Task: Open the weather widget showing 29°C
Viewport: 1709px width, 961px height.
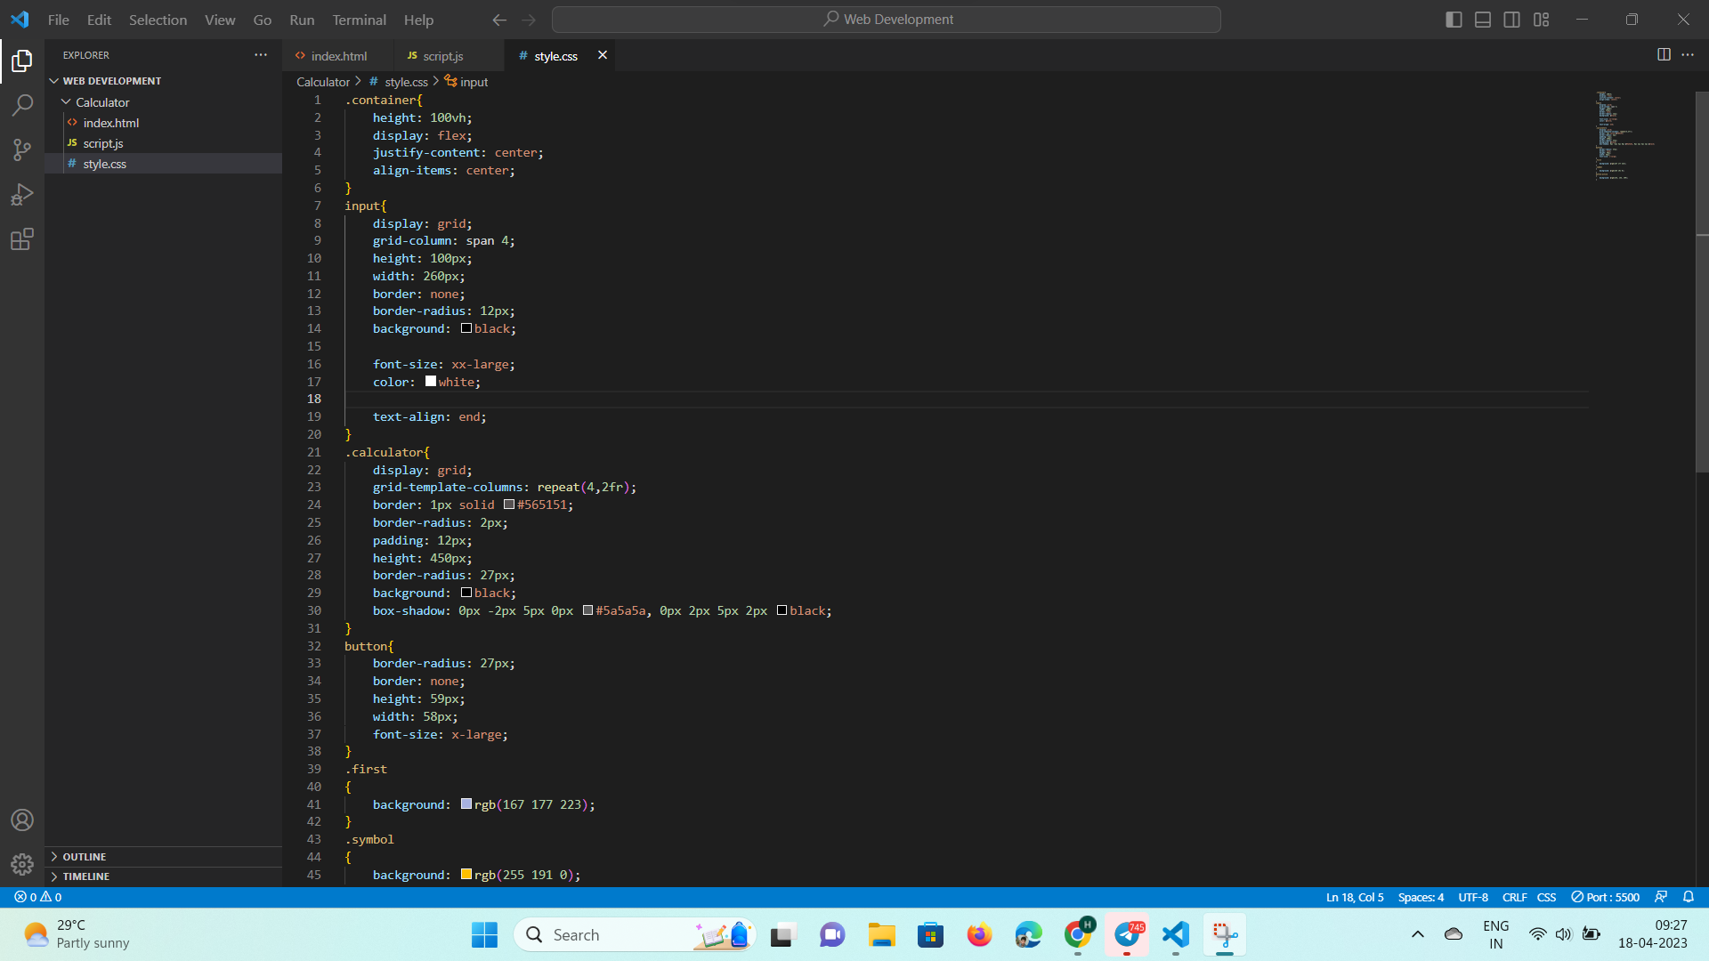Action: [77, 934]
